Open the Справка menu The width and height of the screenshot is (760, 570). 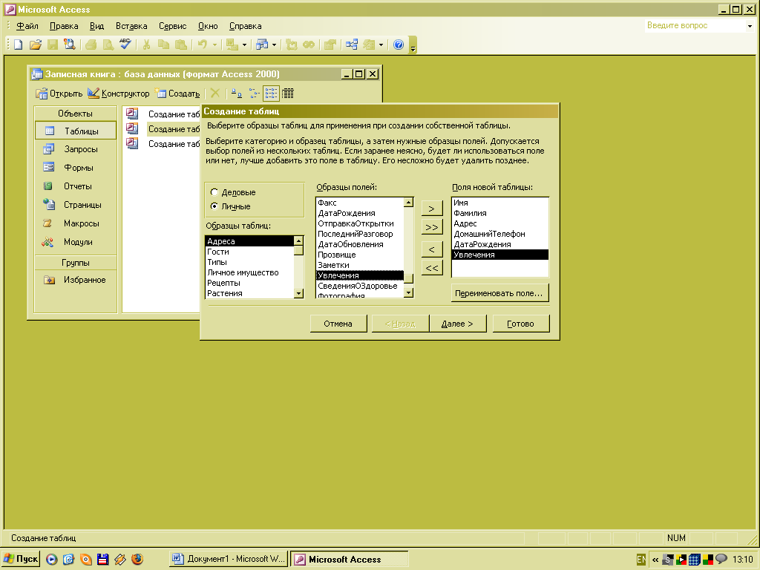click(245, 26)
